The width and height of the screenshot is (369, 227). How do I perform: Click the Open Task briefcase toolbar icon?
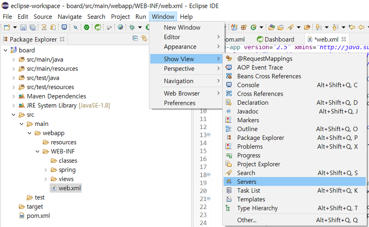point(281,27)
